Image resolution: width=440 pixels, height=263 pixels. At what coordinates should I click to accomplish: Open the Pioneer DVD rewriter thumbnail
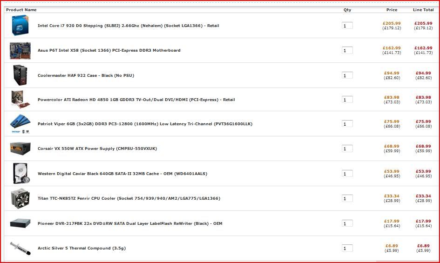tap(20, 223)
